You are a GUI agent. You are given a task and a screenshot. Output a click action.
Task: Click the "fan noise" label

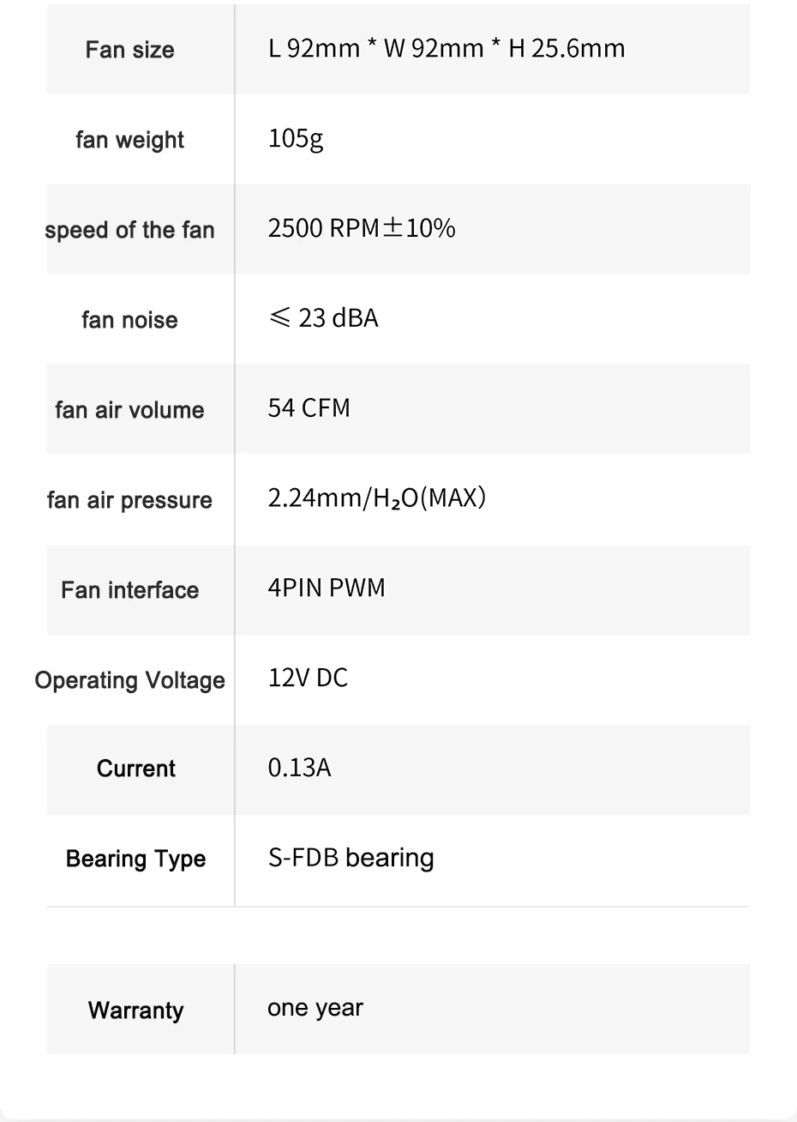pos(129,320)
